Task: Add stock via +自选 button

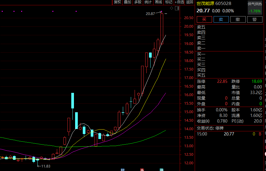Action: click(179, 2)
